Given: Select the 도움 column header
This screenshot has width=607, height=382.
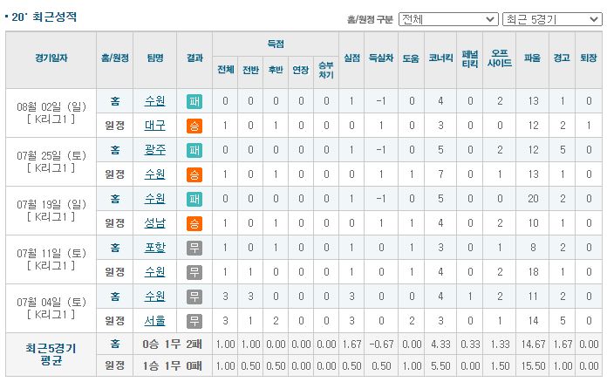Looking at the screenshot, I should point(411,60).
